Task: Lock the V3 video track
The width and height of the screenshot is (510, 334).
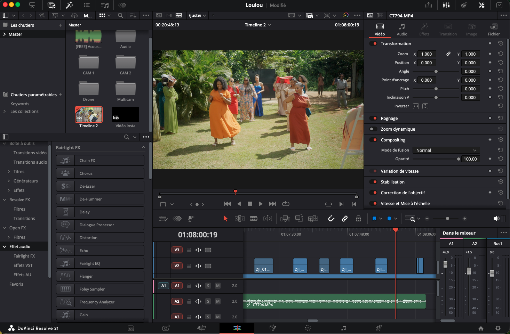Action: click(189, 250)
